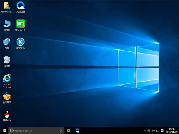Open the 酷我音乐 desktop shortcut
The height and width of the screenshot is (134, 179).
click(7, 97)
